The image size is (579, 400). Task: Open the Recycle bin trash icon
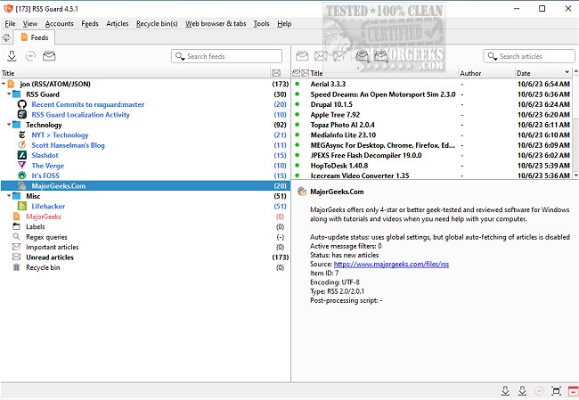16,267
